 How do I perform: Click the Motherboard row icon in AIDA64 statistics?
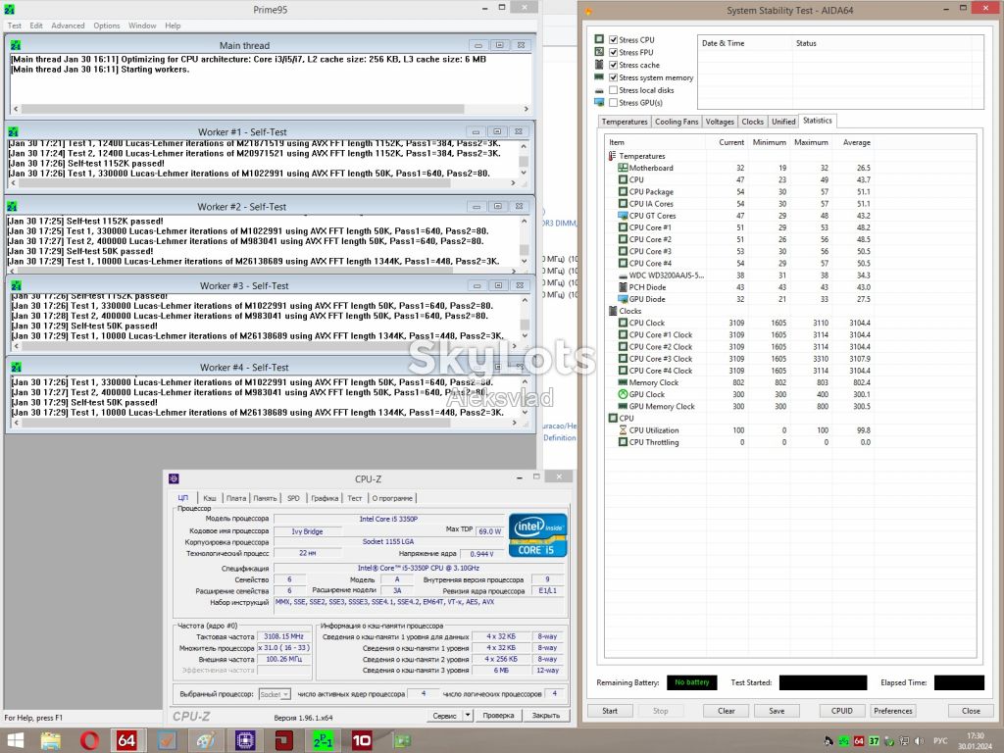[623, 168]
